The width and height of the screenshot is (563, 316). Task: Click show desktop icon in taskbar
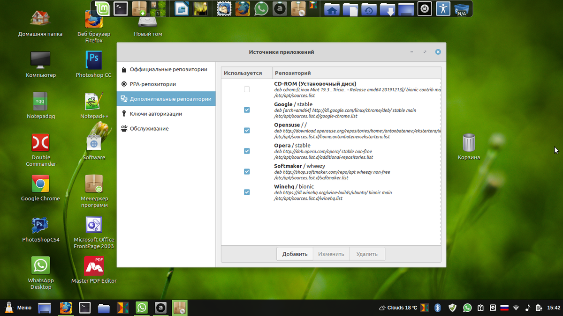(45, 308)
